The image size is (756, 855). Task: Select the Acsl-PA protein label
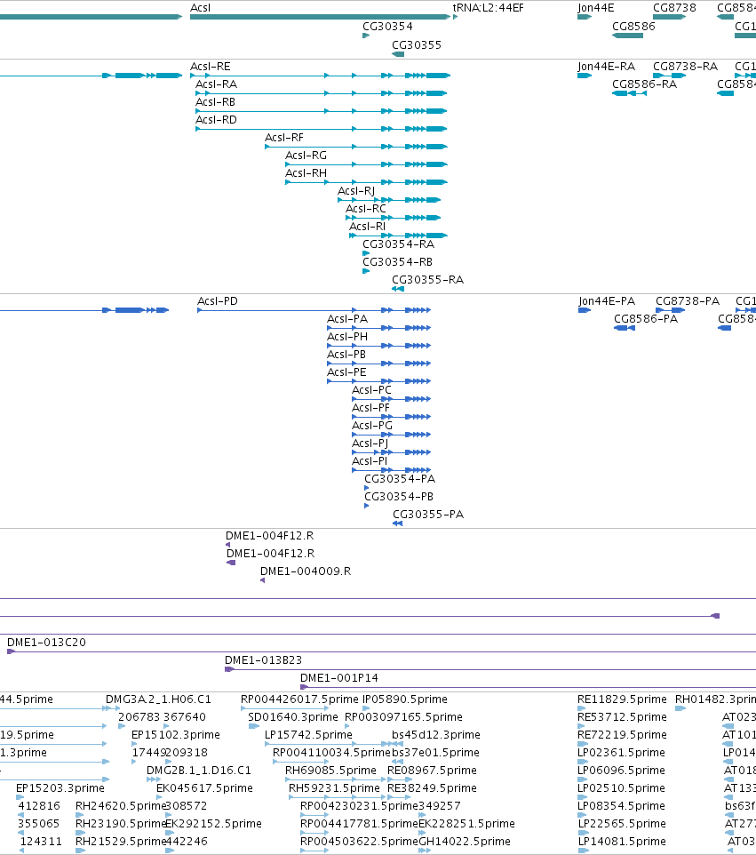click(347, 319)
